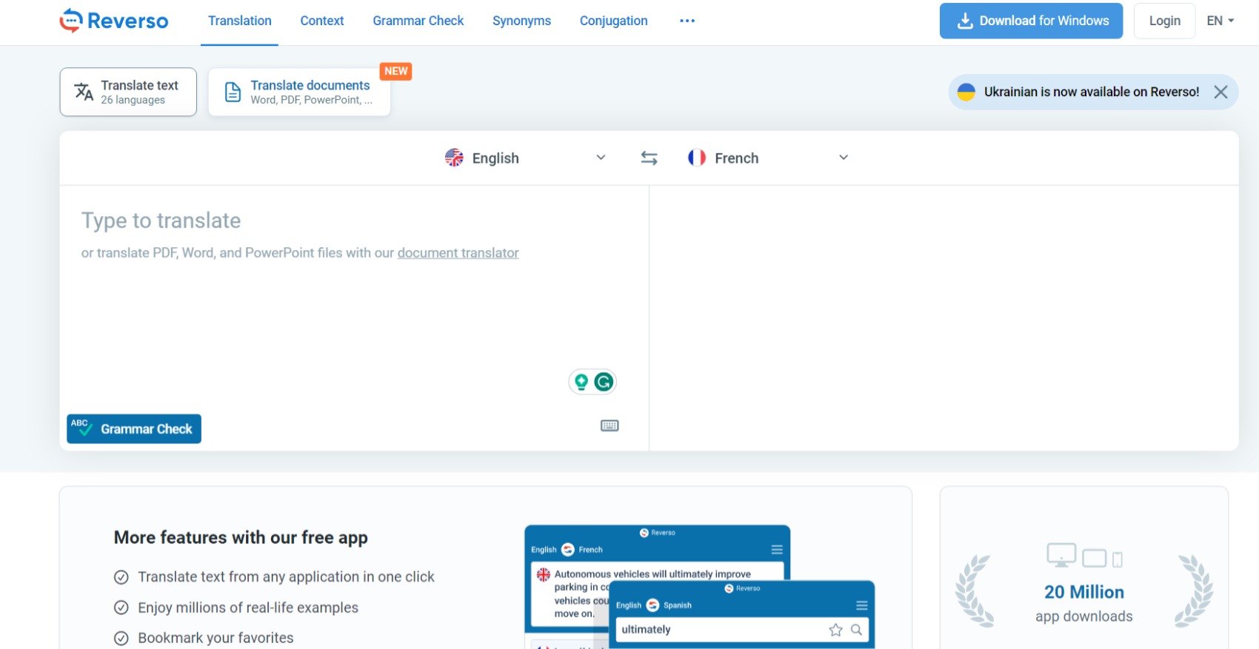Screen dimensions: 1259x649
Task: Click the Login button
Action: 1164,21
